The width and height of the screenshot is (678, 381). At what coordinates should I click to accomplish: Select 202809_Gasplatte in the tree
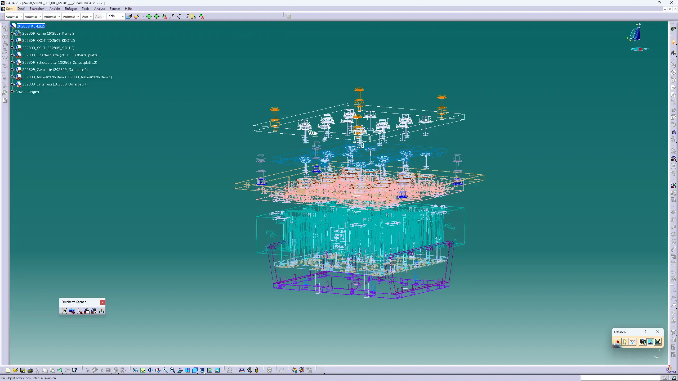[55, 70]
